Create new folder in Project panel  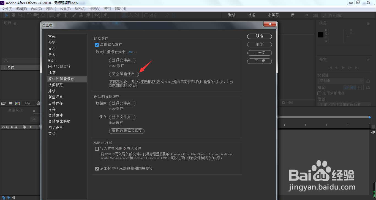(10, 103)
